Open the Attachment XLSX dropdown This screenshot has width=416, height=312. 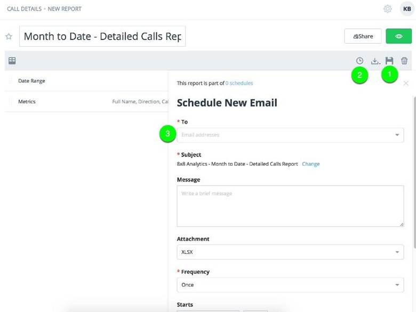397,252
